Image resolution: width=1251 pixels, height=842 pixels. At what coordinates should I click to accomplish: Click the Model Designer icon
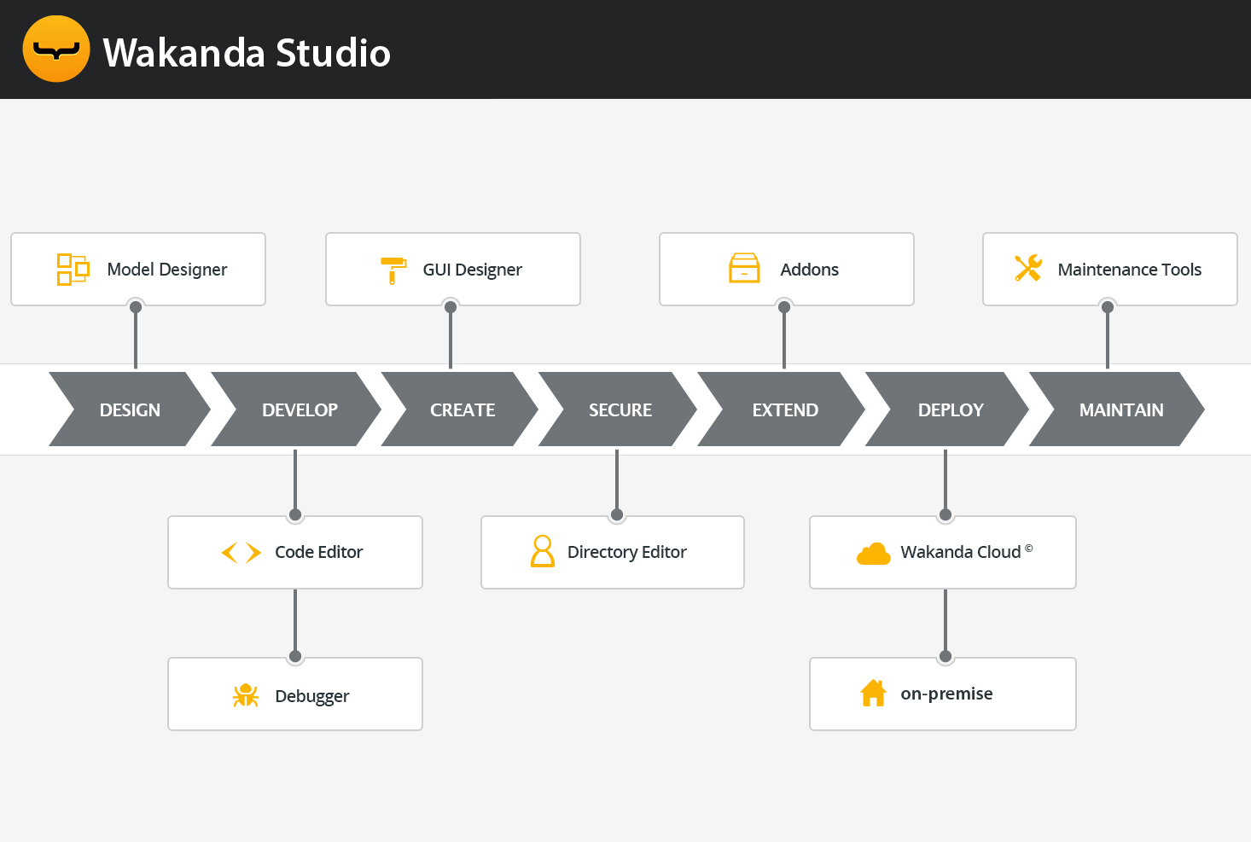pos(73,269)
